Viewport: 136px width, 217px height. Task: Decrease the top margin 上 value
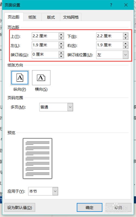coord(61,38)
